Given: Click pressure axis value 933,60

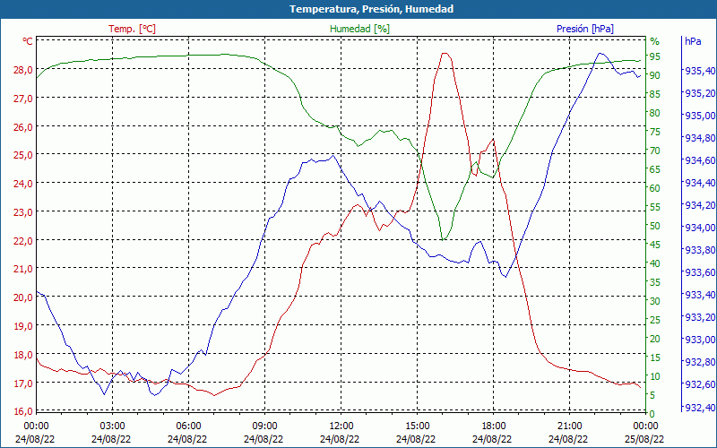Looking at the screenshot, I should [x=700, y=272].
